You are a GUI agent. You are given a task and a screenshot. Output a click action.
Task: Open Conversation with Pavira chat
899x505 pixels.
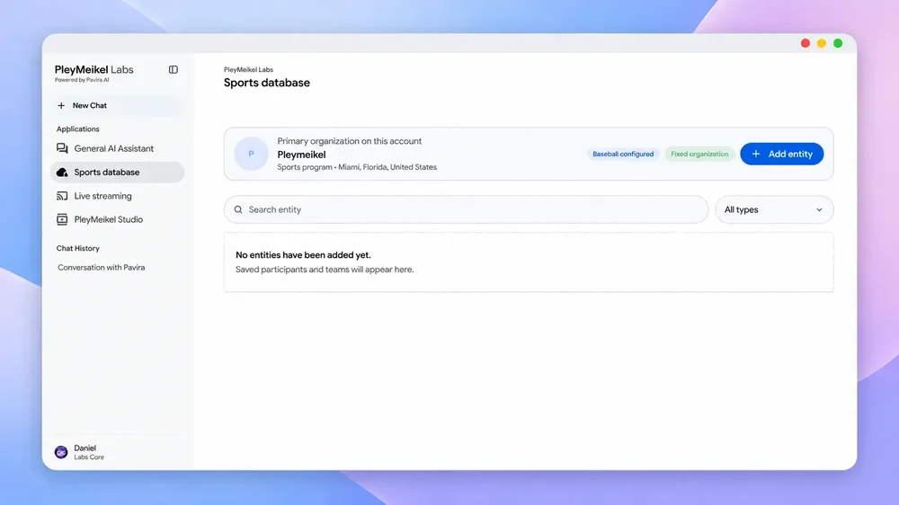coord(102,268)
